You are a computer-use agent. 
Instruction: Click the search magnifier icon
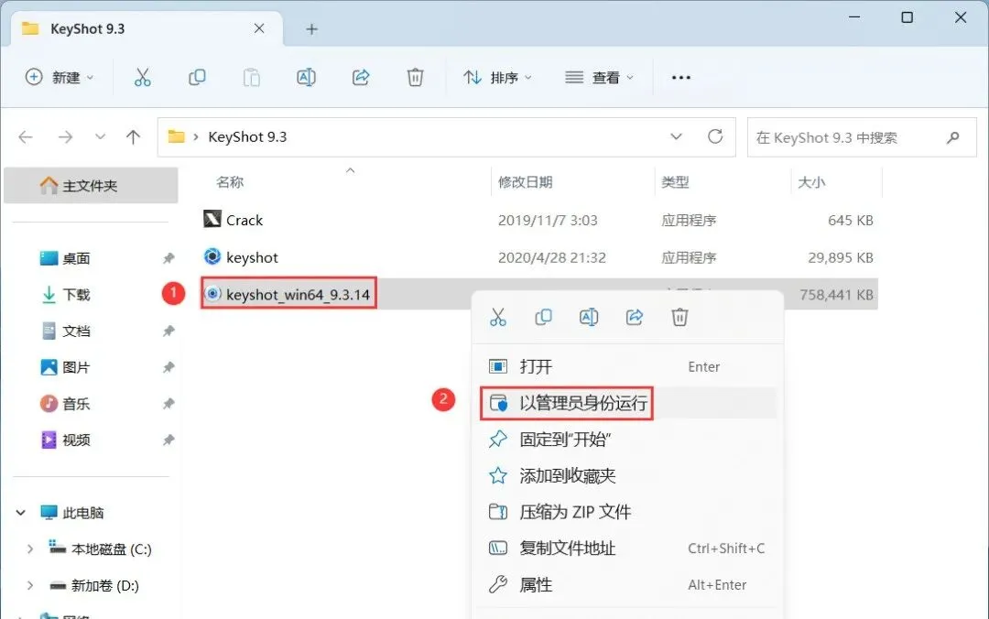pyautogui.click(x=953, y=137)
